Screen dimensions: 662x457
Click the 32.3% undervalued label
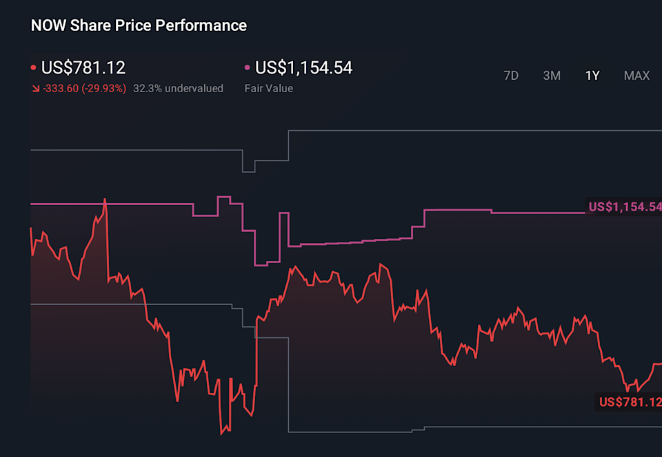coord(179,88)
